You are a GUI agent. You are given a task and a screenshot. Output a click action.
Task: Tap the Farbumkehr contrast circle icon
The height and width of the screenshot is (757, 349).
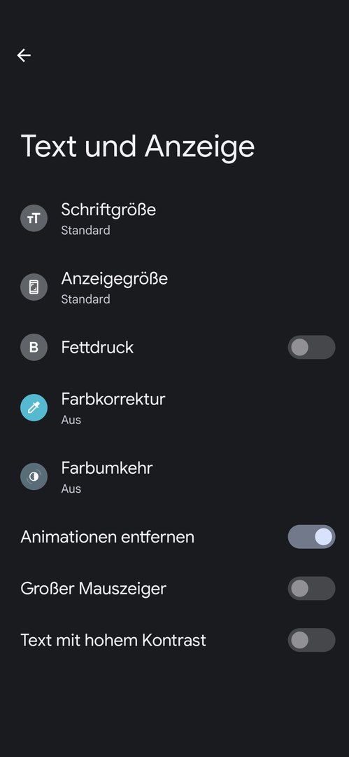(34, 477)
